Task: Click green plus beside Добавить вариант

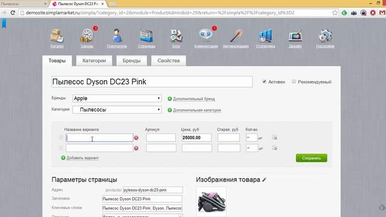Action: pos(63,158)
